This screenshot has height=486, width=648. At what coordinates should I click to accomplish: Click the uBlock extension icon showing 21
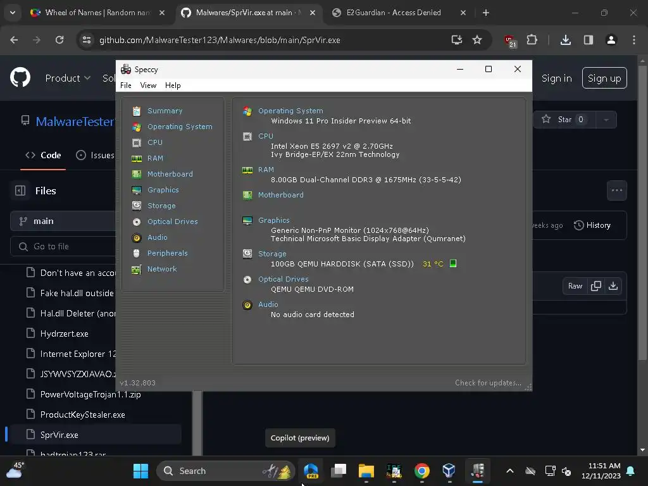click(x=510, y=41)
